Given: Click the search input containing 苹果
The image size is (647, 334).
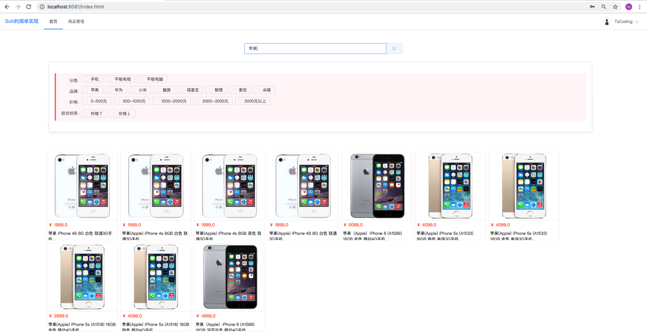Looking at the screenshot, I should [315, 49].
